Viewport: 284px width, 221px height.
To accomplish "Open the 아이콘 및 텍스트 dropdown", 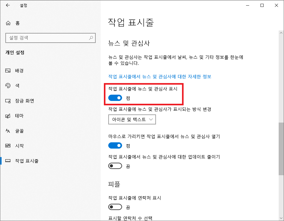I will 132,119.
